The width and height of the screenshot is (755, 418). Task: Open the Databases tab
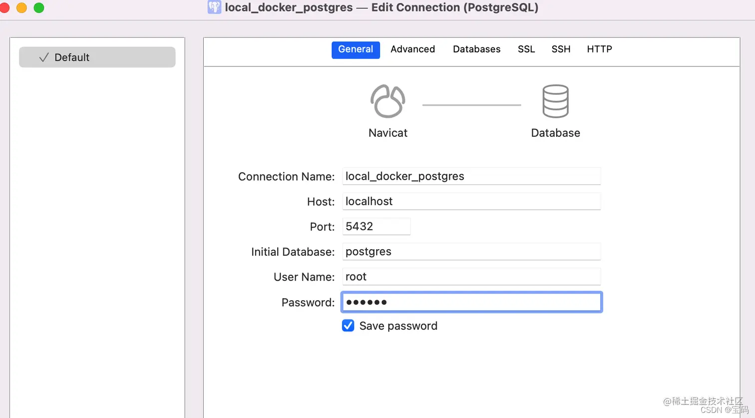pos(476,49)
